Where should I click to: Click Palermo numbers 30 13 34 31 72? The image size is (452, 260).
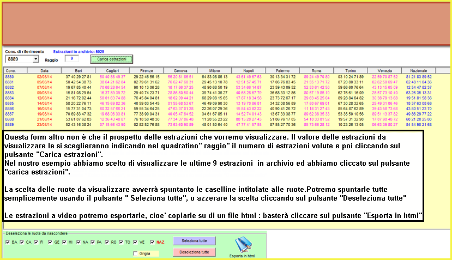tap(282, 77)
